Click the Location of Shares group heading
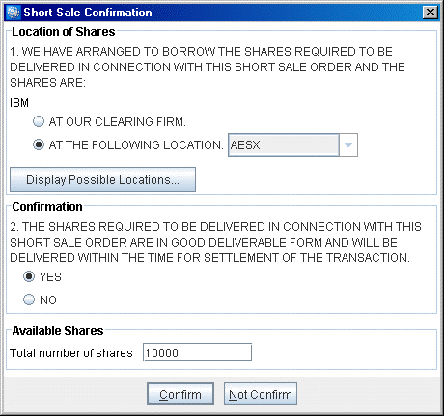Viewport: 444px width, 416px height. click(64, 32)
